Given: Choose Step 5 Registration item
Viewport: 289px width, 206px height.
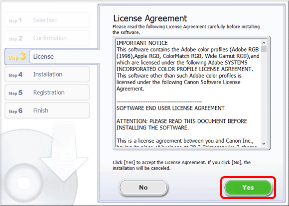Looking at the screenshot, I should tap(47, 93).
